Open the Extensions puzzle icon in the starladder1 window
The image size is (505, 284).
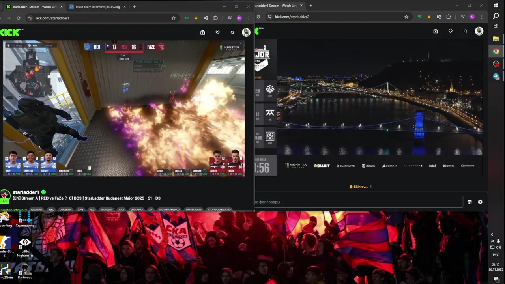(x=215, y=18)
